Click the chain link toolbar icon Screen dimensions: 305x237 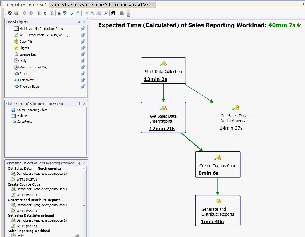[x=77, y=13]
